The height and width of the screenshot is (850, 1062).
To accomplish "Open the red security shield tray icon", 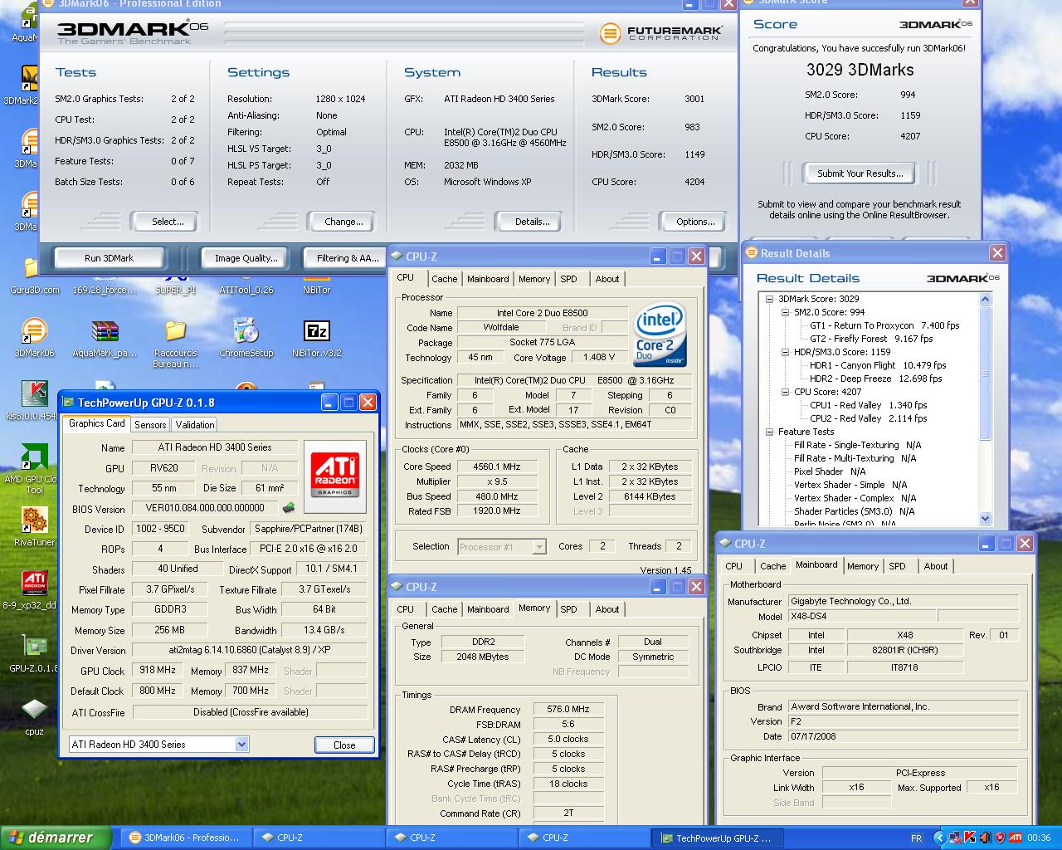I will click(999, 838).
